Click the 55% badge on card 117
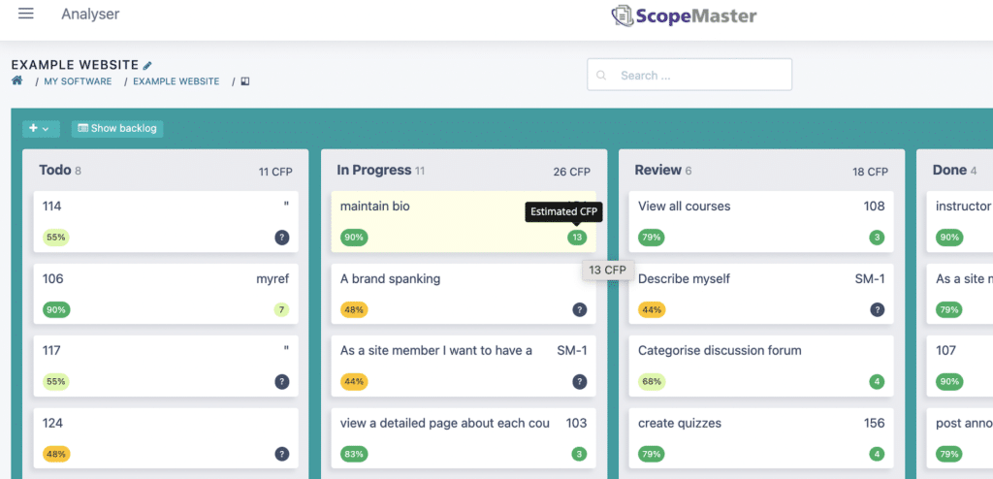 coord(56,382)
